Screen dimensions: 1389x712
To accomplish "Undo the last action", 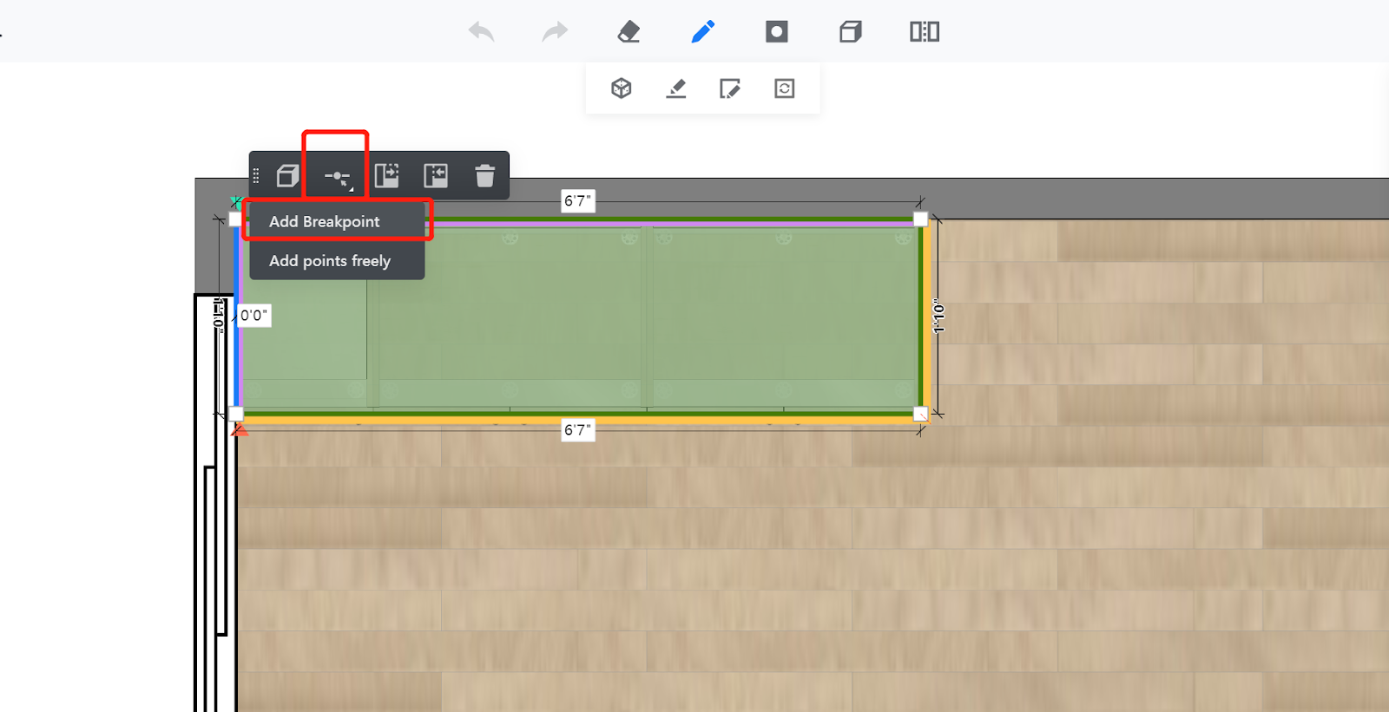I will [x=481, y=32].
